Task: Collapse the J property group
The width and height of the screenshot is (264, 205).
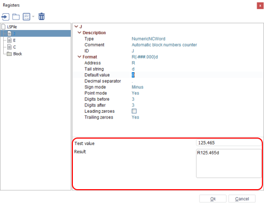Action: (x=76, y=26)
